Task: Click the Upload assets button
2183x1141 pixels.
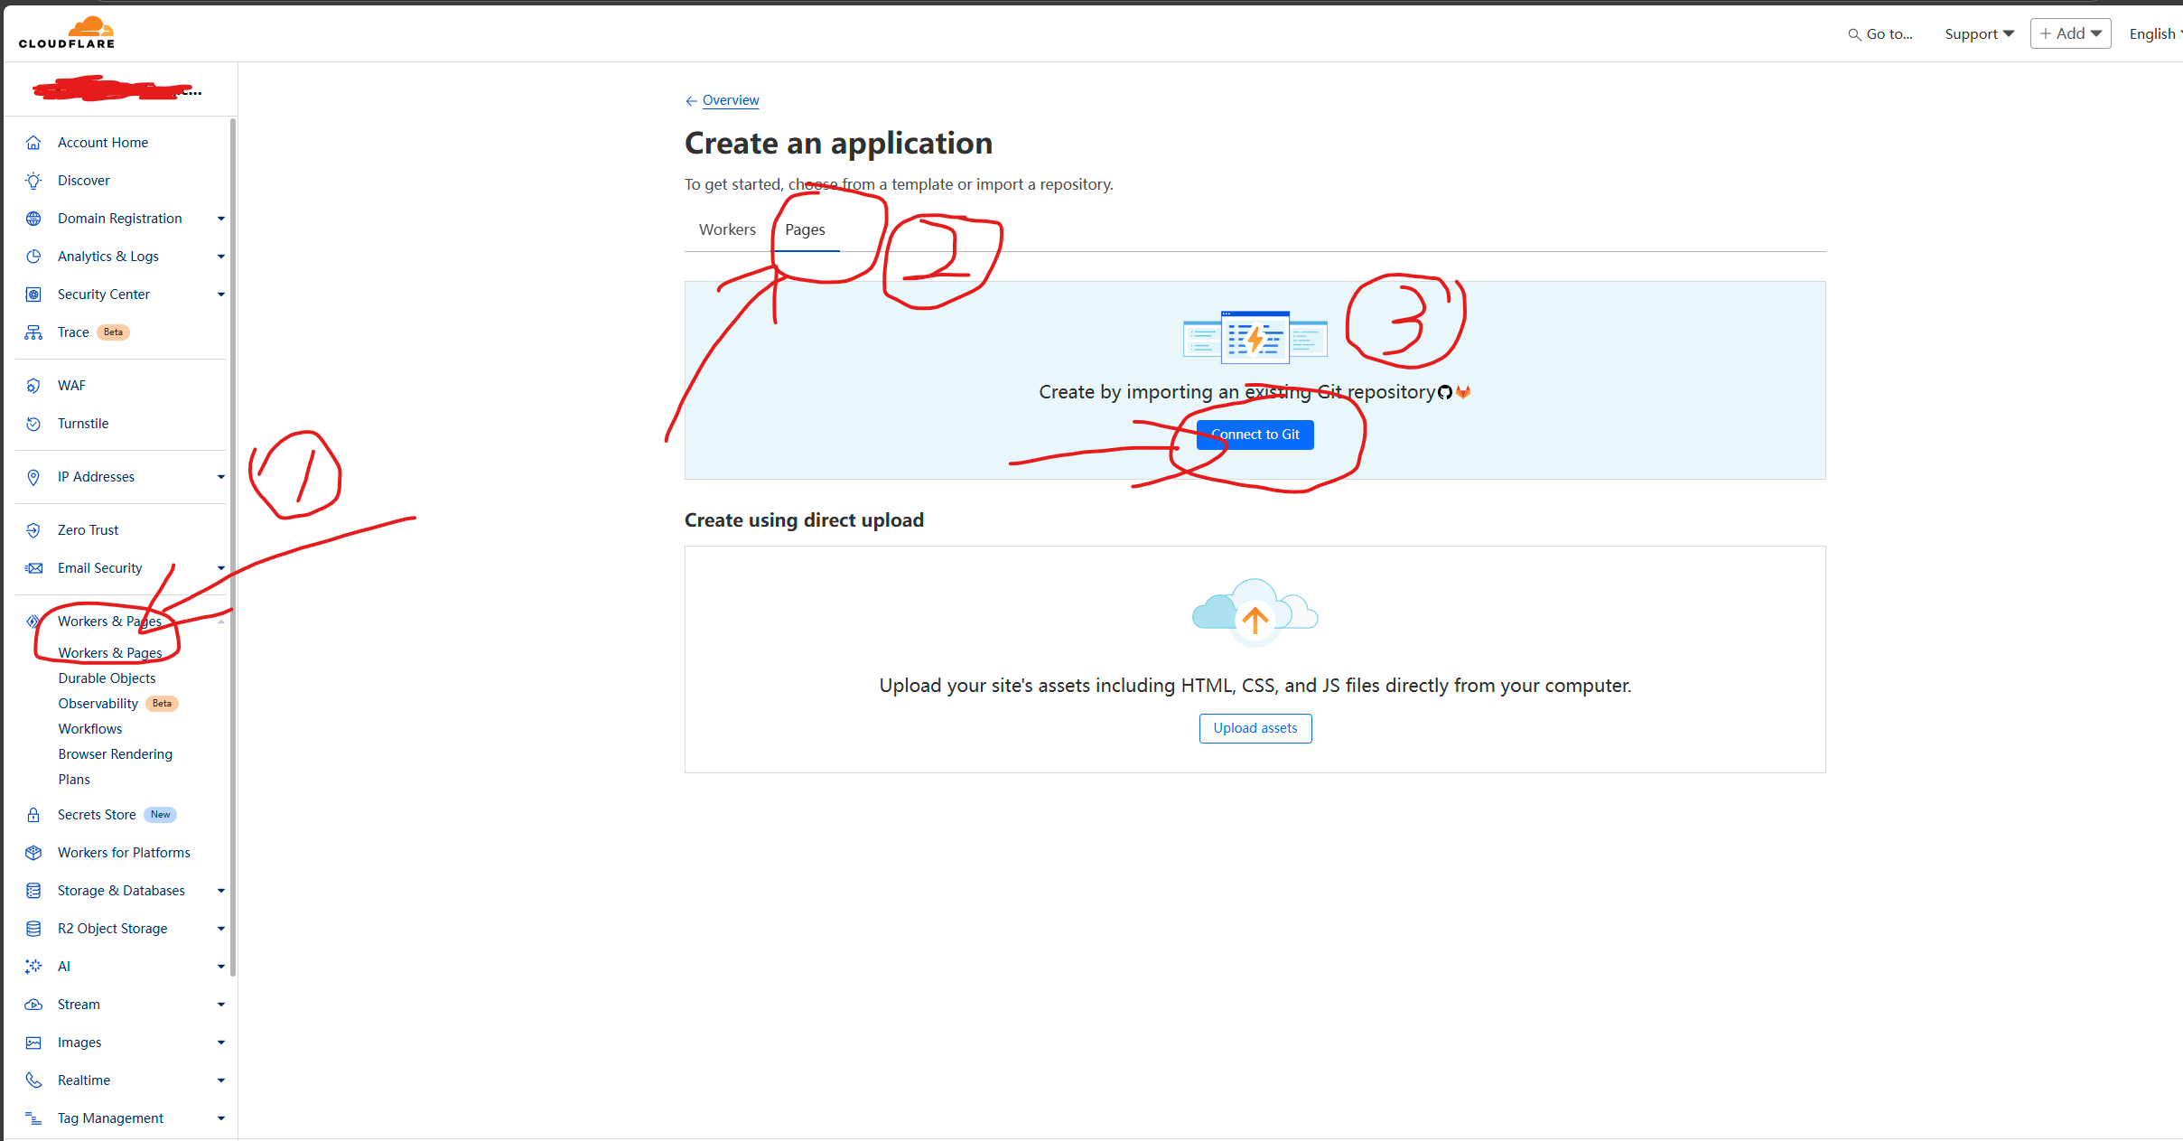Action: [1255, 728]
